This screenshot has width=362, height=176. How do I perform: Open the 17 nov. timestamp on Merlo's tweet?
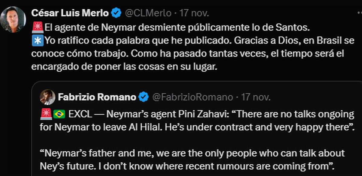(x=194, y=13)
